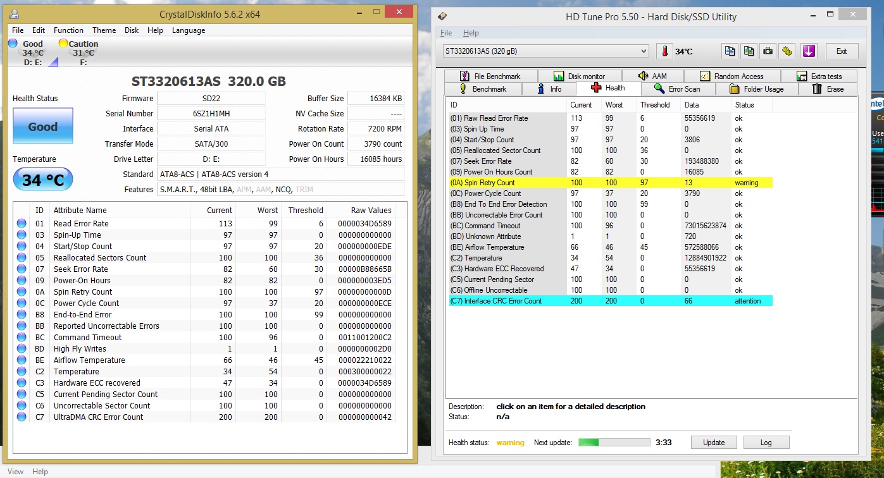Click the purple down-arrow minimize-to-tray icon
The image size is (884, 478).
click(x=808, y=51)
